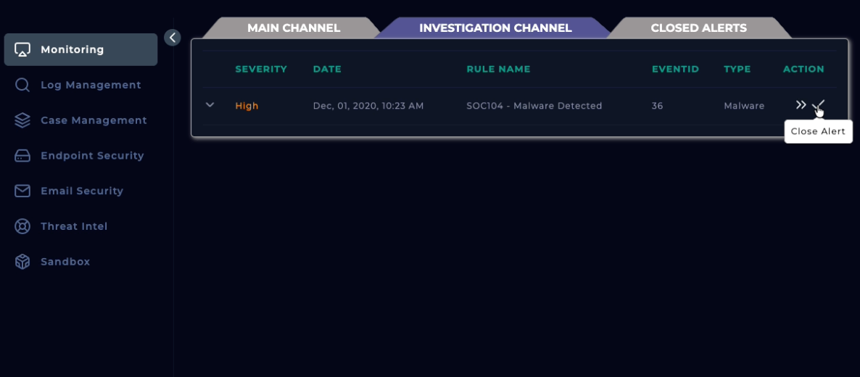Click the Endpoint Security device icon
The height and width of the screenshot is (377, 860).
[22, 156]
